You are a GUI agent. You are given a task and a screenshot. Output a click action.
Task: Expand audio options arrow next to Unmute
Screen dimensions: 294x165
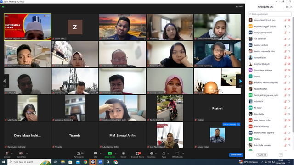pyautogui.click(x=12, y=154)
